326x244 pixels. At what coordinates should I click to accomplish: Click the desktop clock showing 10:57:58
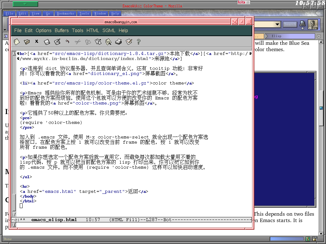pos(310,3)
